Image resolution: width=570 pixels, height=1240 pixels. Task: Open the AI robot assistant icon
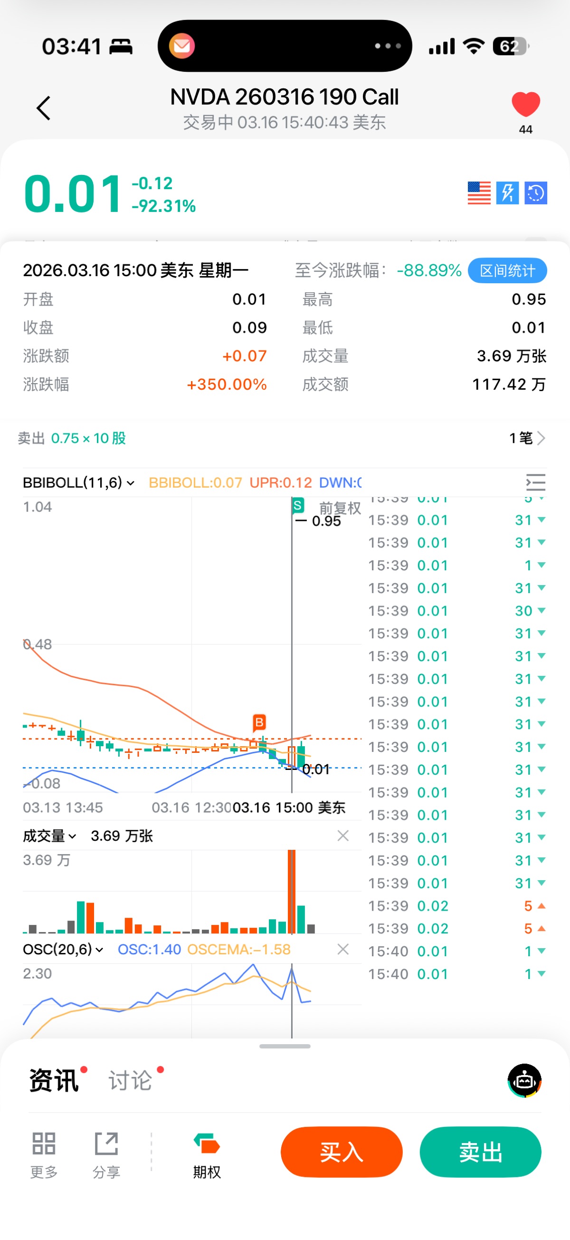click(x=524, y=1080)
